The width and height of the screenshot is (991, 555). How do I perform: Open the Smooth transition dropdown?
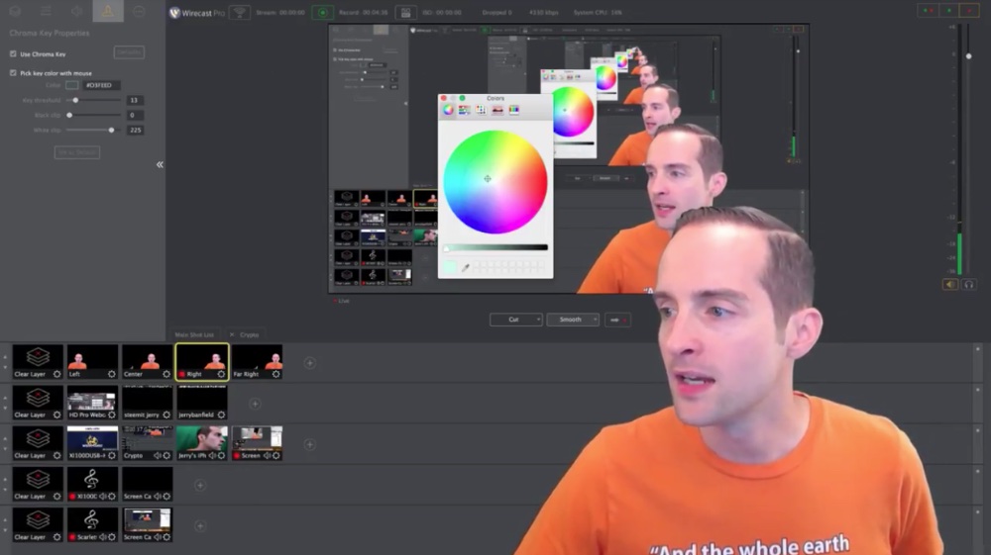(x=573, y=320)
